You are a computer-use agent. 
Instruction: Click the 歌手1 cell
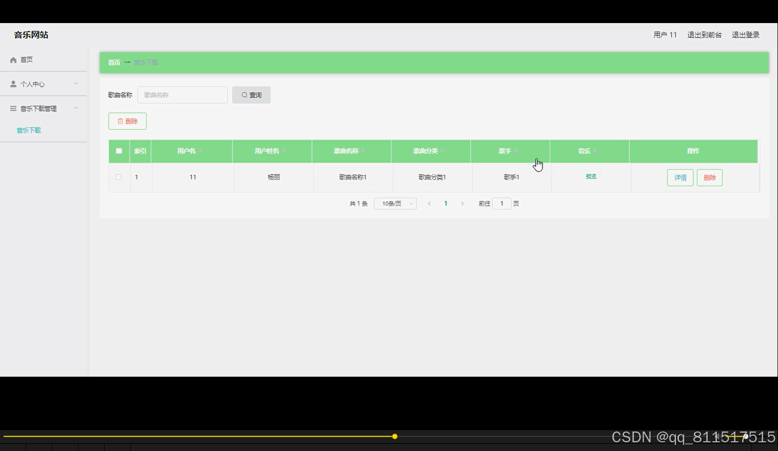512,177
